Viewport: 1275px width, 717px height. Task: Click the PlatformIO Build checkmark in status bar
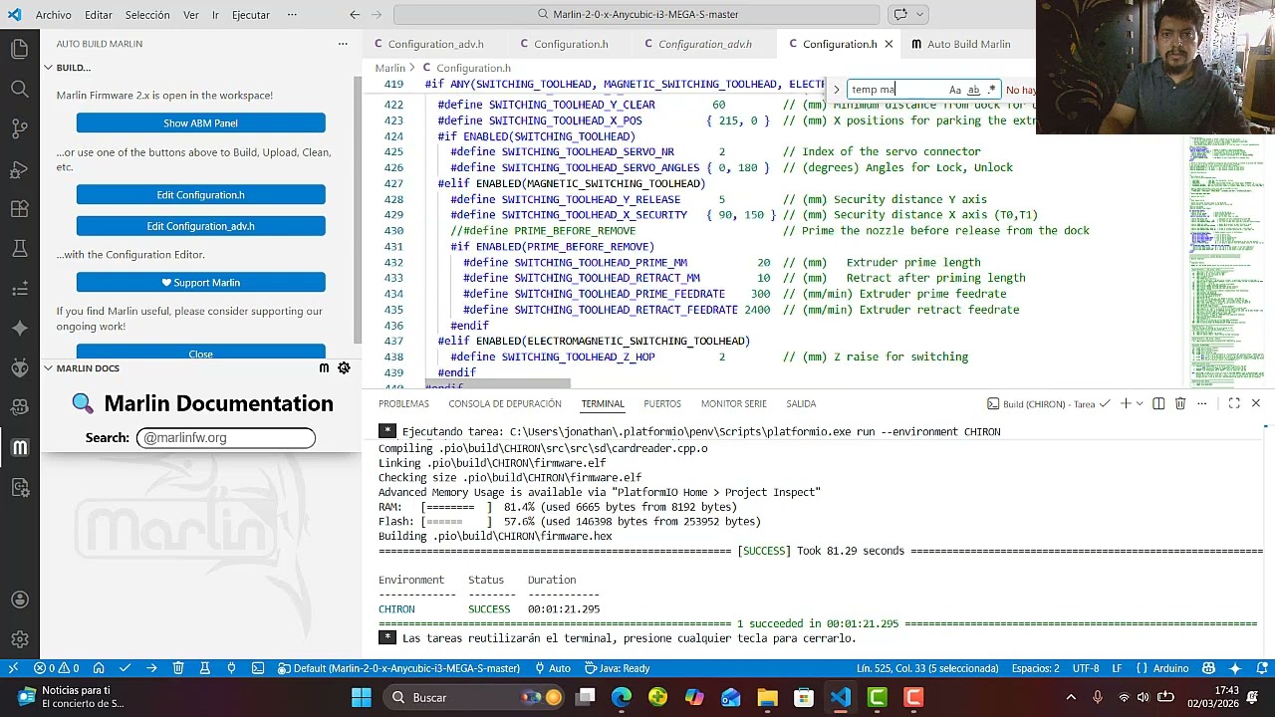pyautogui.click(x=126, y=668)
